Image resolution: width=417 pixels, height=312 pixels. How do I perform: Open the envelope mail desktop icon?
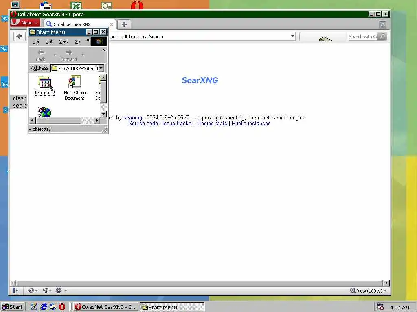coord(46,5)
